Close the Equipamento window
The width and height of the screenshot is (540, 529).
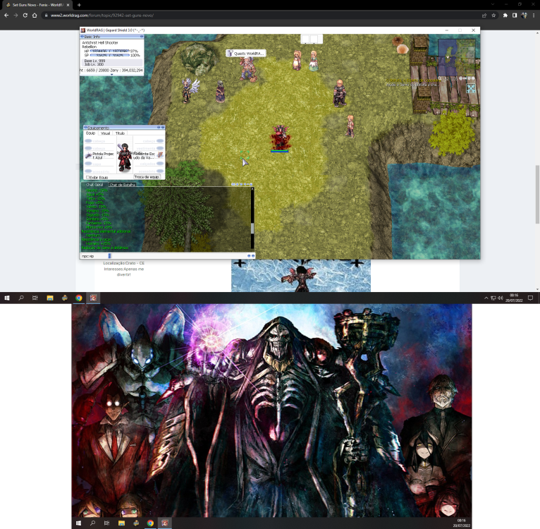point(163,128)
